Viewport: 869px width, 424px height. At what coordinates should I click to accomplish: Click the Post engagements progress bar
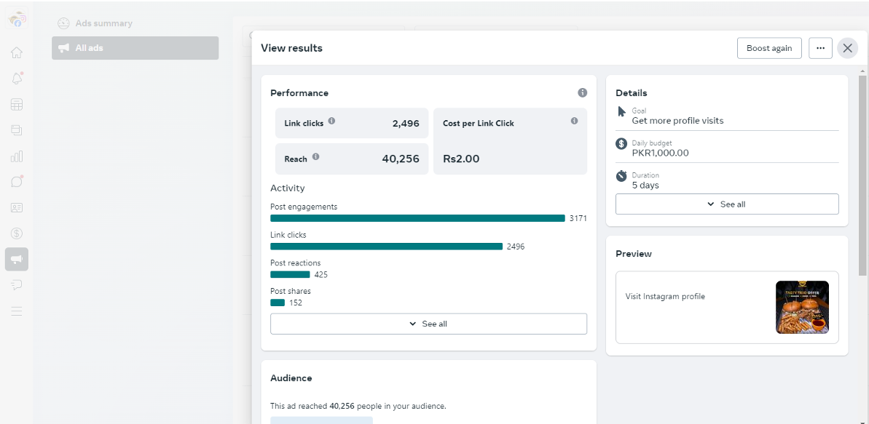click(x=417, y=218)
